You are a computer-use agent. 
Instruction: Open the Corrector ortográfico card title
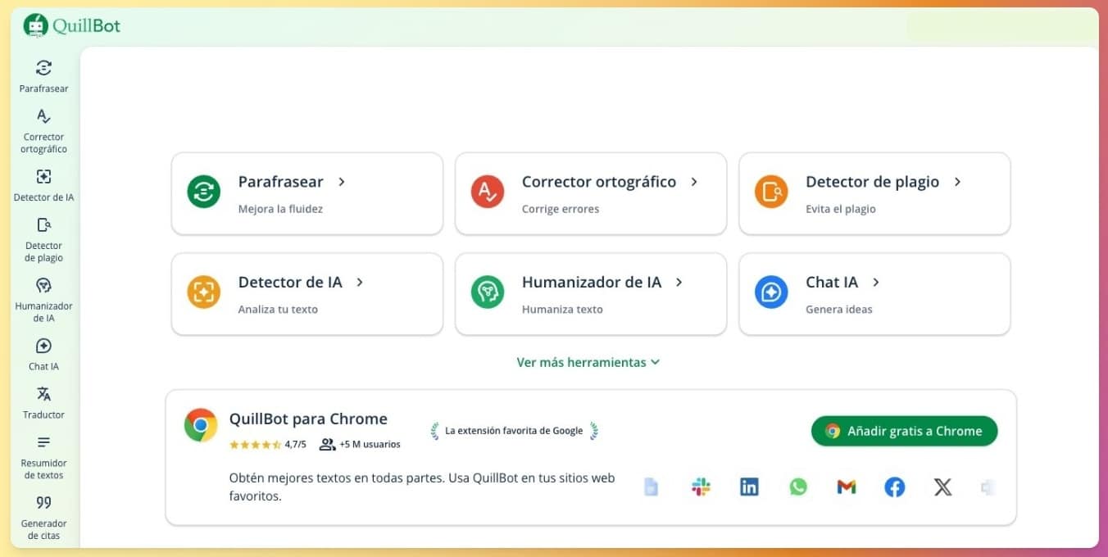tap(599, 182)
